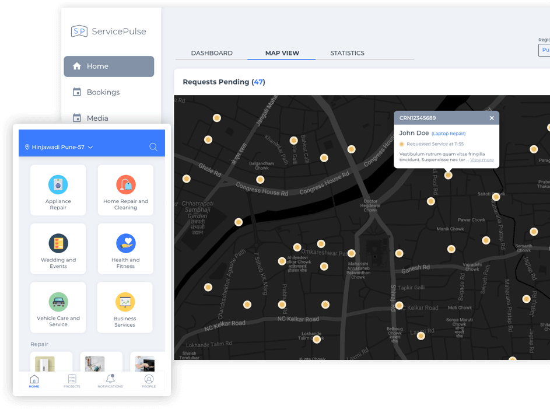
Task: Click the View more link in popup
Action: point(482,160)
